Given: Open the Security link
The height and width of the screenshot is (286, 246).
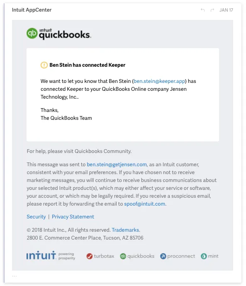Looking at the screenshot, I should point(36,217).
